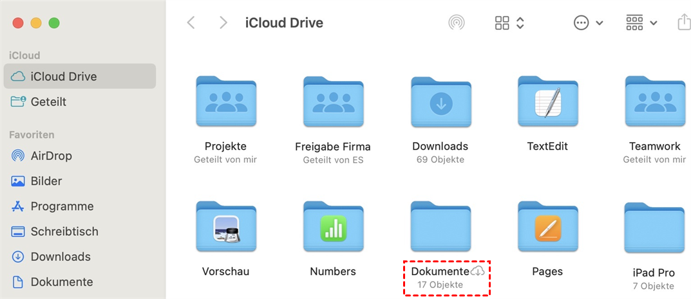691x299 pixels.
Task: Select the Projekte shared folder
Action: pos(225,101)
